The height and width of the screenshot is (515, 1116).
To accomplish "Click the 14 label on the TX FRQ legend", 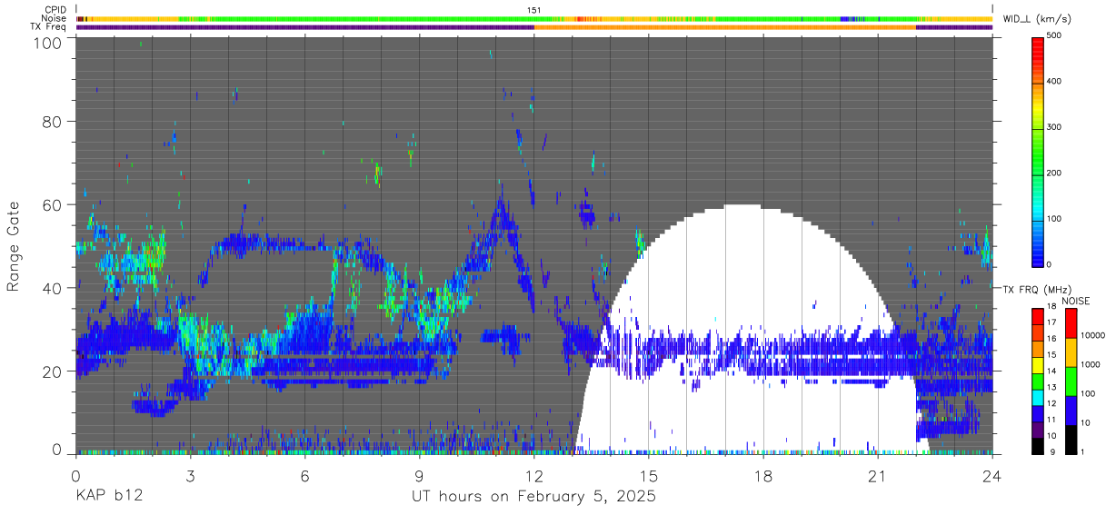I will tap(1051, 371).
